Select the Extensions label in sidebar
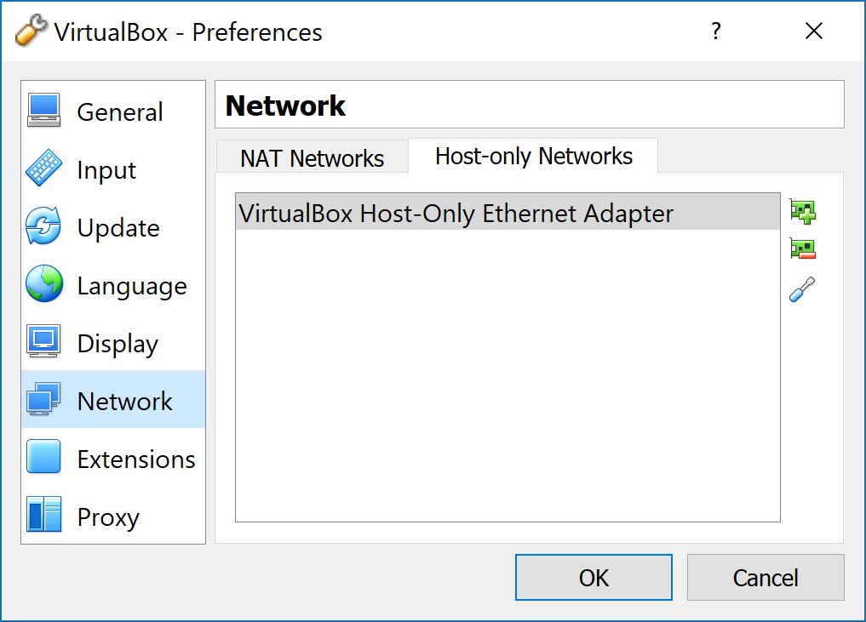This screenshot has height=622, width=866. (x=136, y=459)
